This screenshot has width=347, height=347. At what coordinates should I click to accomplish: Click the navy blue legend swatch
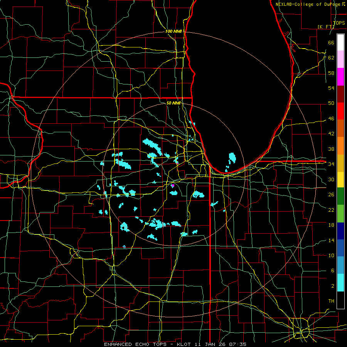click(x=340, y=231)
